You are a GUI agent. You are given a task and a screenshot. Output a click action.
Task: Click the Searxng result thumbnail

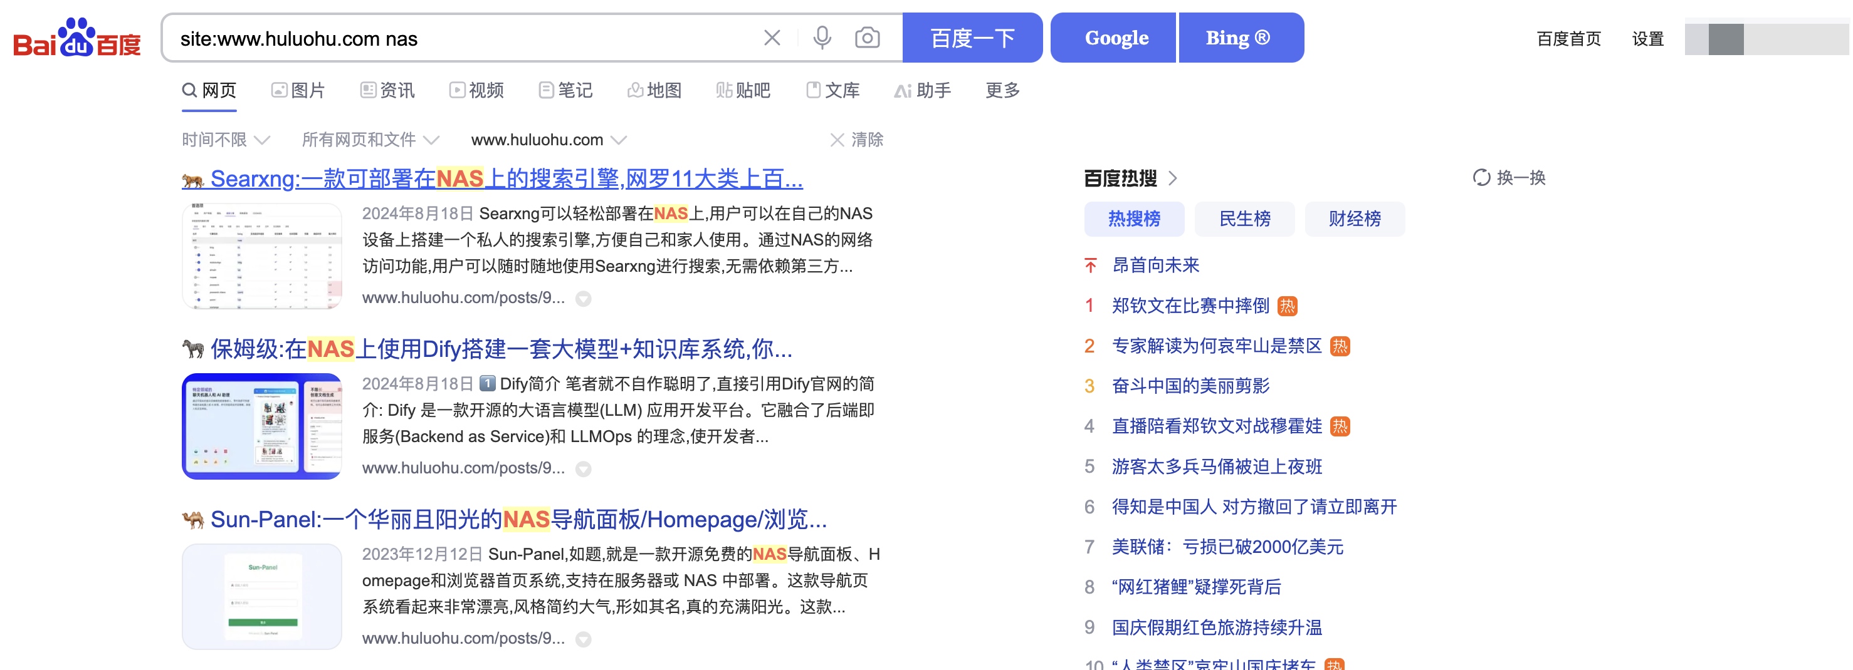262,256
